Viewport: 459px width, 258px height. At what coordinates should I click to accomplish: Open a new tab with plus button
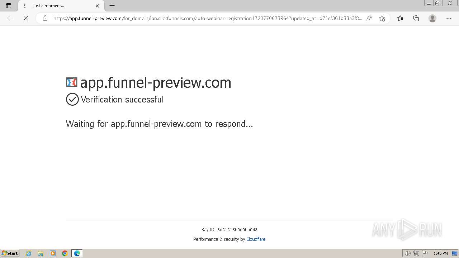pyautogui.click(x=112, y=6)
